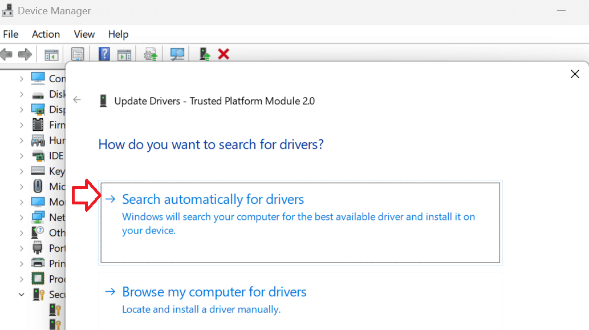The width and height of the screenshot is (589, 330).
Task: Select the Print queues printer icon
Action: (x=38, y=263)
